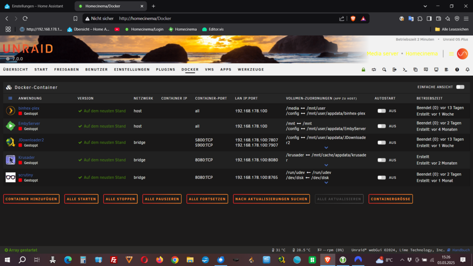
Task: Expand scrutiny volume mappings chevron
Action: click(326, 183)
